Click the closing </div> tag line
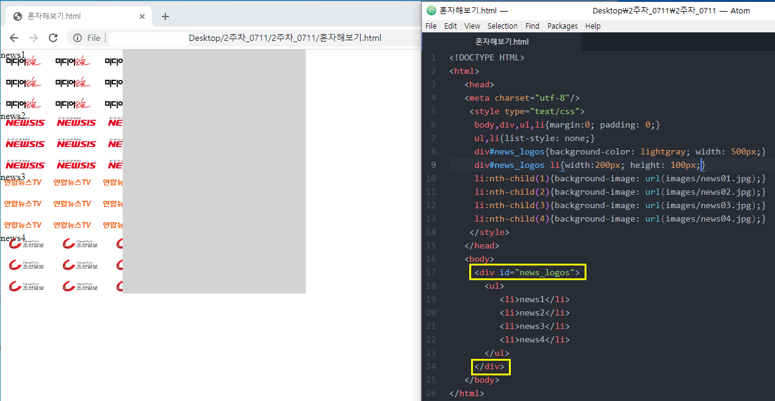This screenshot has height=401, width=775. pyautogui.click(x=489, y=366)
